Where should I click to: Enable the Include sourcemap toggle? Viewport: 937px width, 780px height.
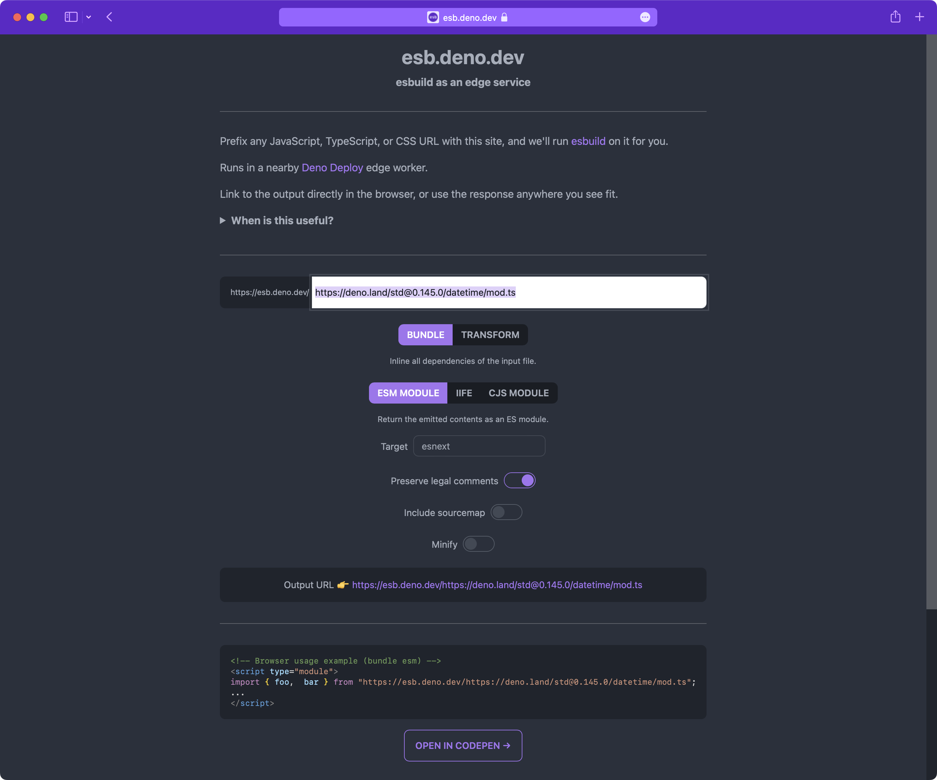point(506,512)
